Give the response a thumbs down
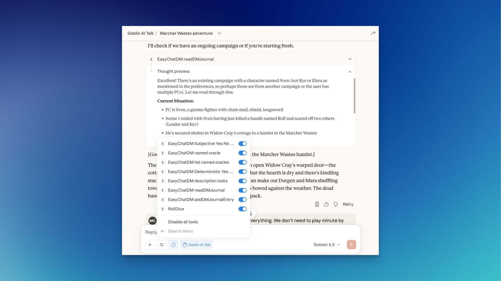 click(x=336, y=204)
